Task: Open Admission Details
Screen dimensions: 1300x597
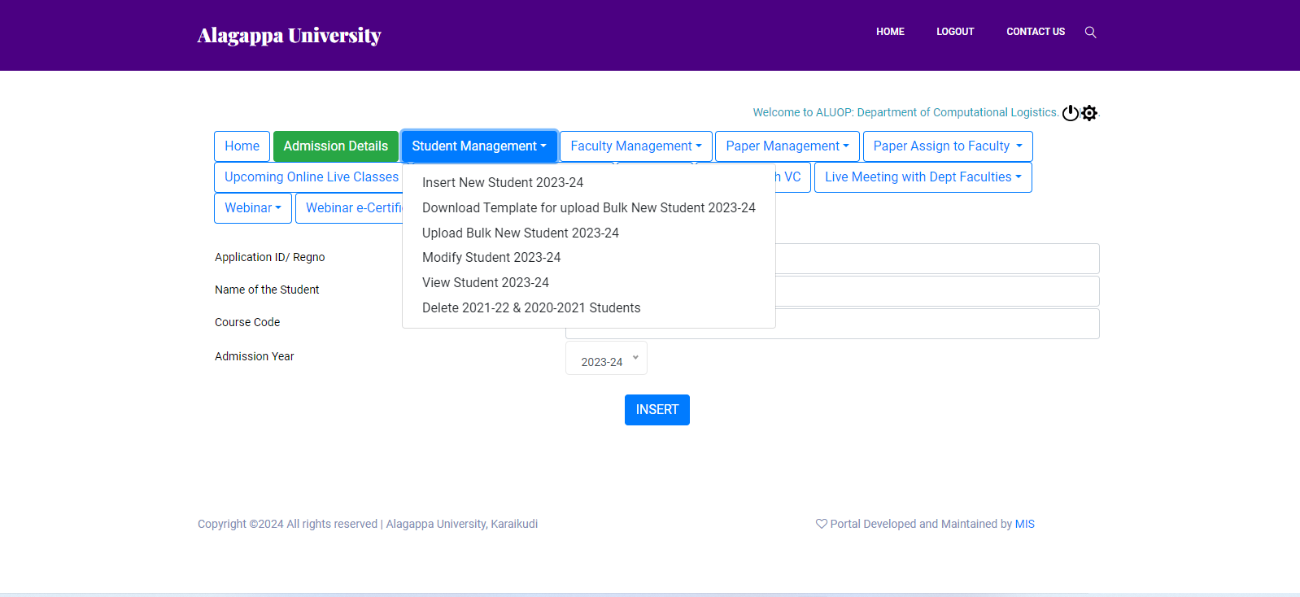Action: tap(336, 146)
